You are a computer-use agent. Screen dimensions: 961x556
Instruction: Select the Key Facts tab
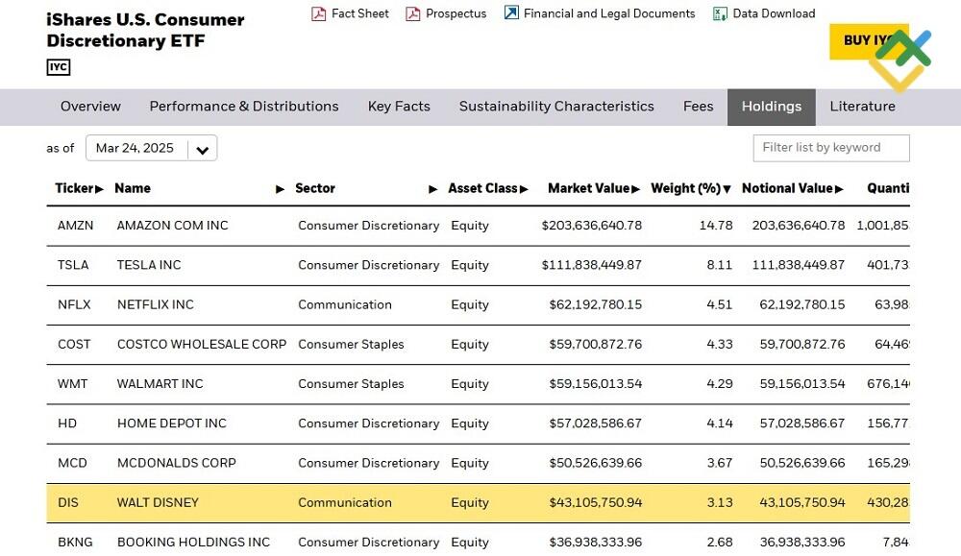point(399,107)
